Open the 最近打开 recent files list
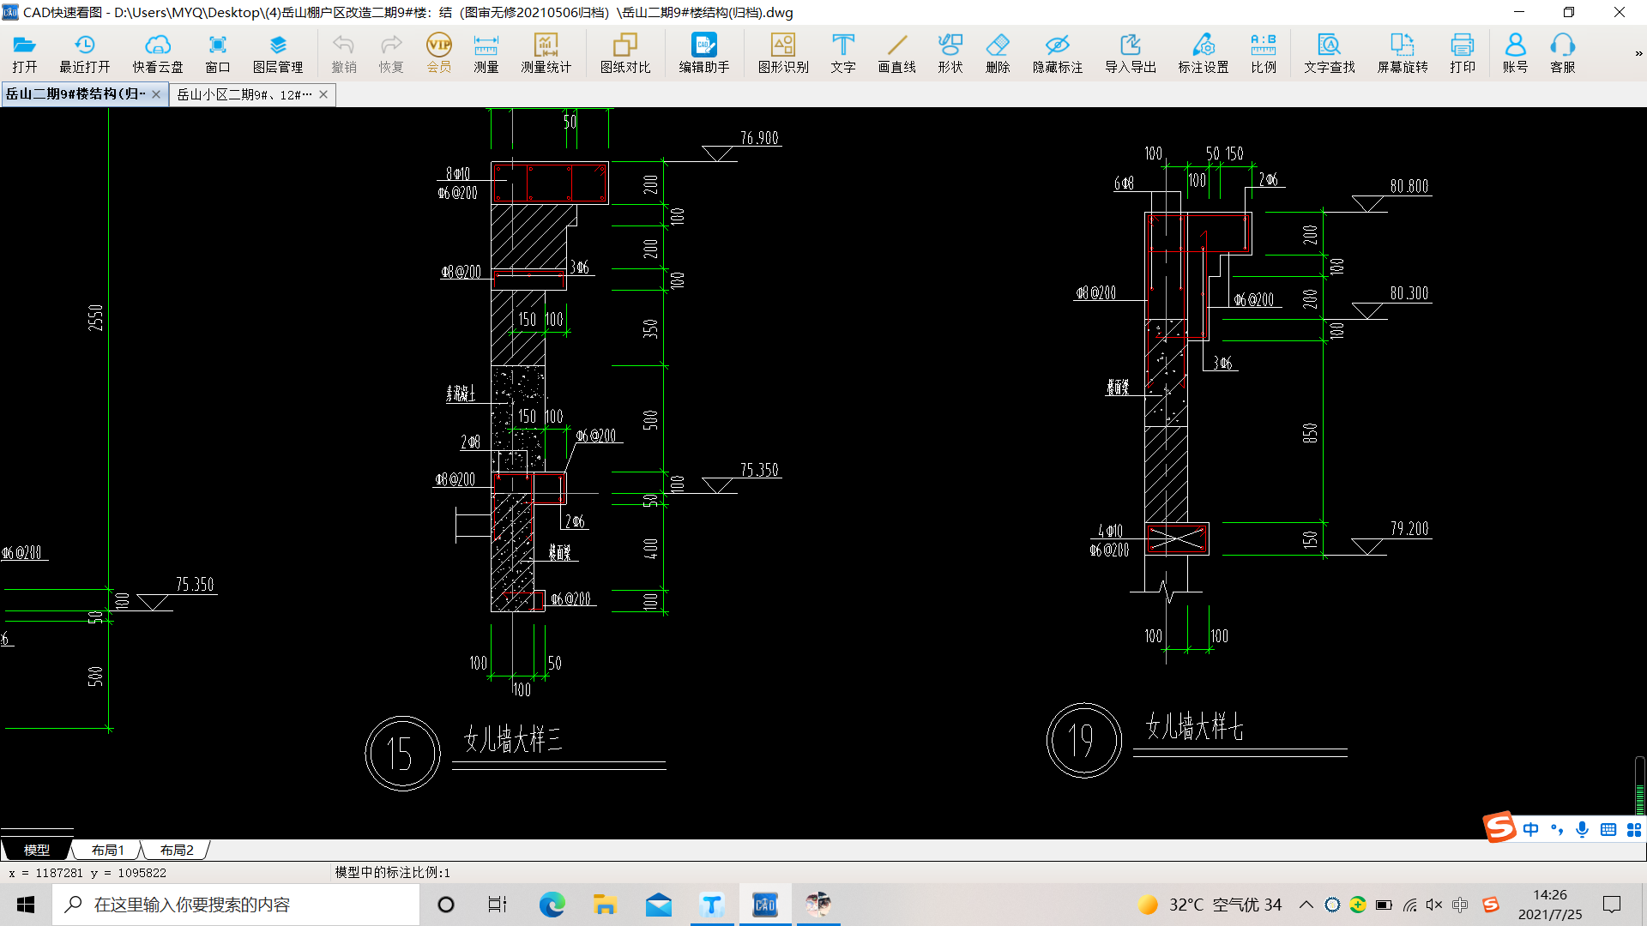Viewport: 1647px width, 926px height. tap(84, 53)
